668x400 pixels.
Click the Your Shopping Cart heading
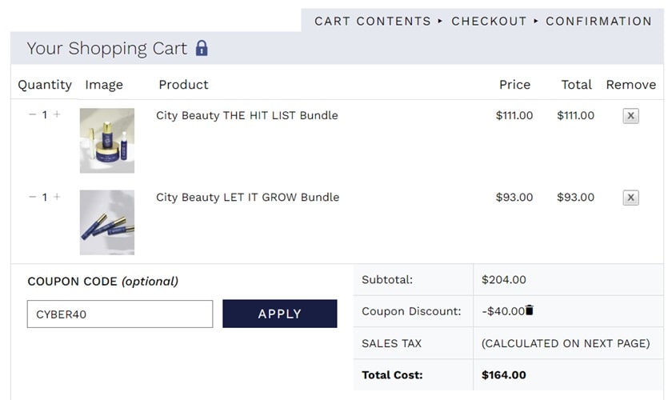[x=106, y=48]
